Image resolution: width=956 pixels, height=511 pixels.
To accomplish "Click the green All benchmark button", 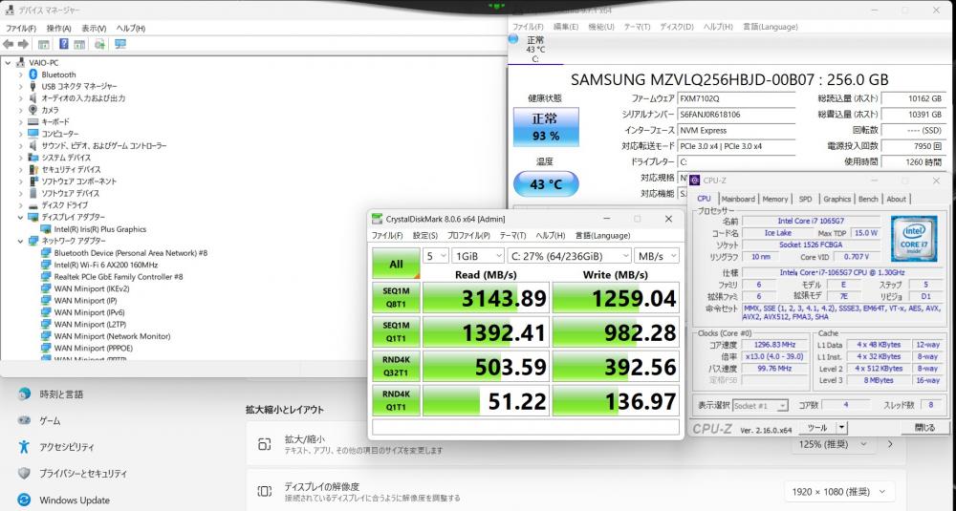I will 397,264.
